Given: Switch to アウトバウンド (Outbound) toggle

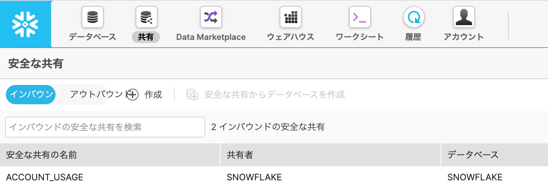Looking at the screenshot, I should tap(96, 95).
